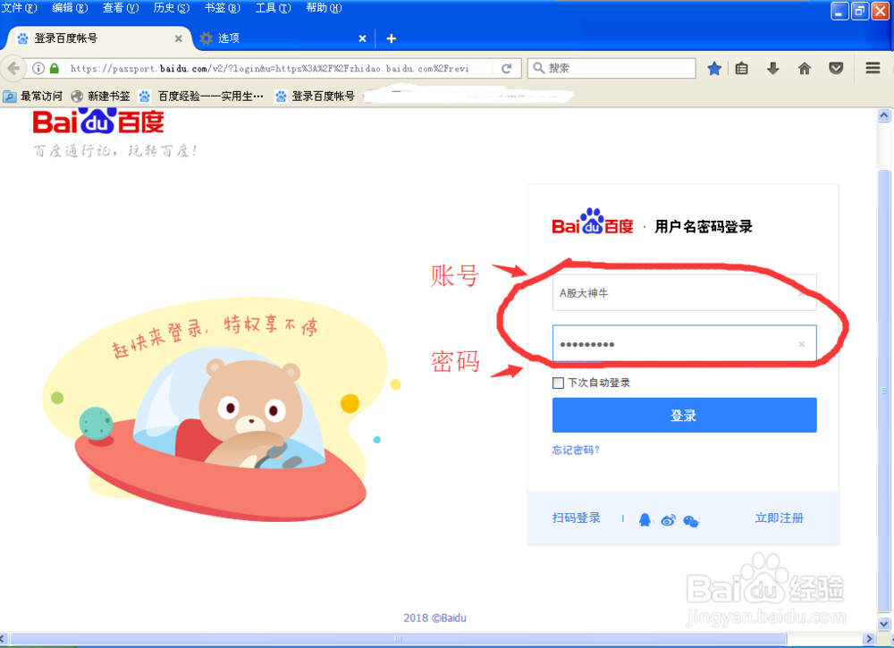Open the 帮助 menu
This screenshot has width=894, height=648.
[x=324, y=7]
